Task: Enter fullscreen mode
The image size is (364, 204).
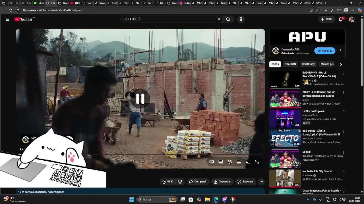Action: pyautogui.click(x=257, y=162)
